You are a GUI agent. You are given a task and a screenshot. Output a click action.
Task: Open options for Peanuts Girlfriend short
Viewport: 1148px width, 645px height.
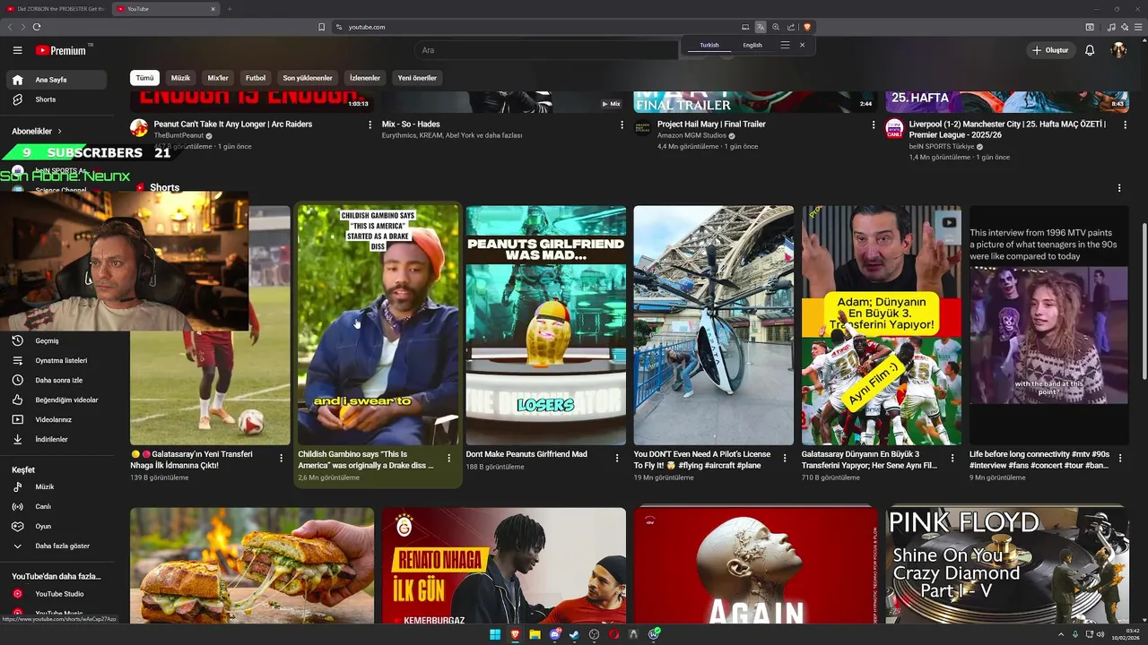point(616,458)
